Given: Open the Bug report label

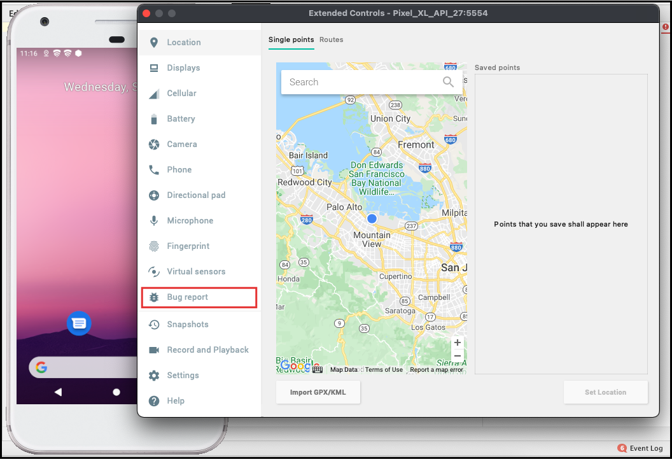Looking at the screenshot, I should pos(187,297).
